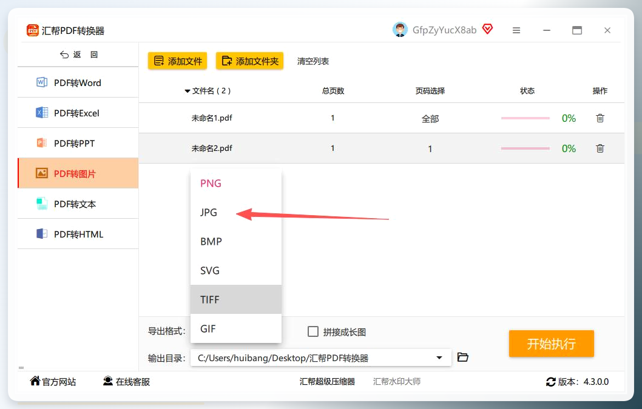Switch to the PDF转HTML label in sidebar
The height and width of the screenshot is (409, 642).
79,234
